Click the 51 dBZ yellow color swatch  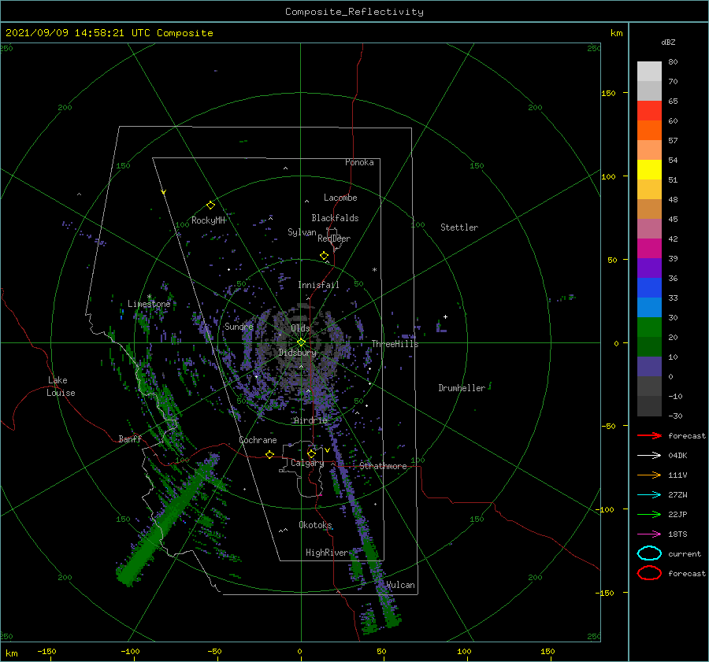[649, 169]
